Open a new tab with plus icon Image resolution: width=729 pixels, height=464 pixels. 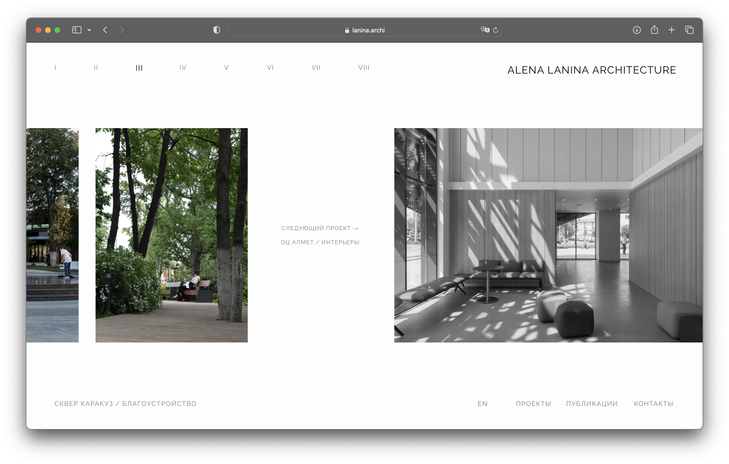tap(672, 30)
